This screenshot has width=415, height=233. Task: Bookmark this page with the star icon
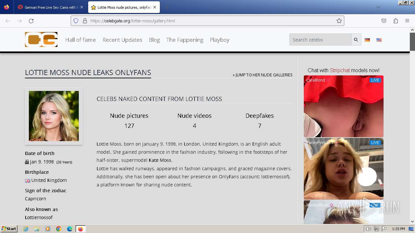point(339,21)
